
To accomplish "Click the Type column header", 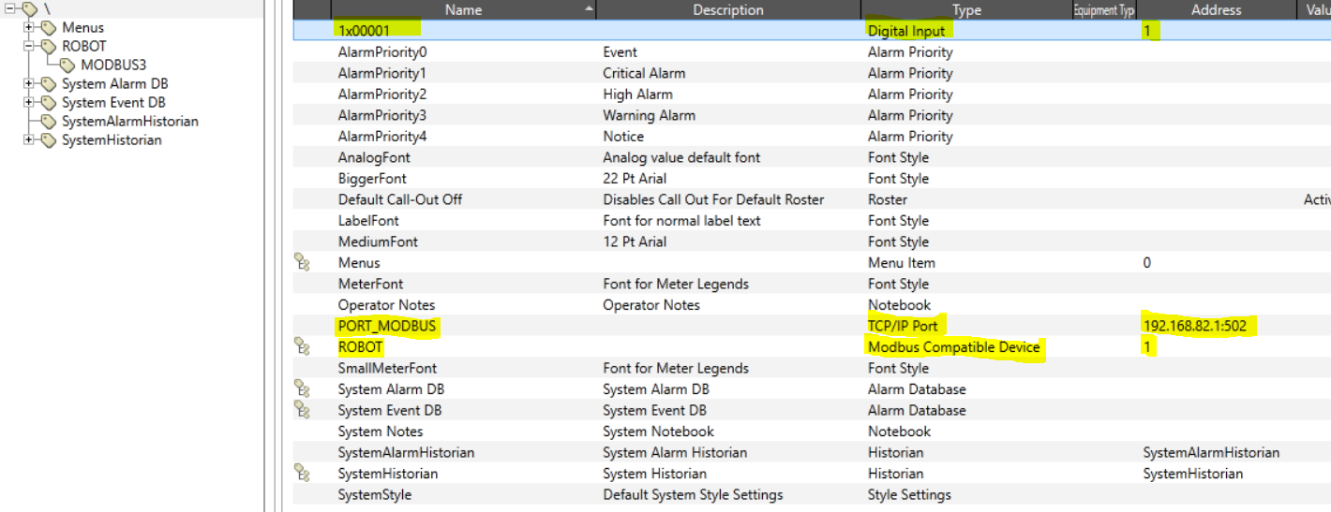I will [965, 10].
